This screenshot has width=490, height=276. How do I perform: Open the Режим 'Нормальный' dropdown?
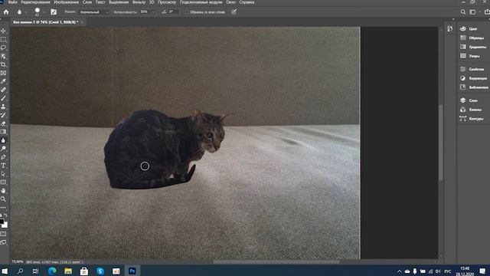click(93, 12)
